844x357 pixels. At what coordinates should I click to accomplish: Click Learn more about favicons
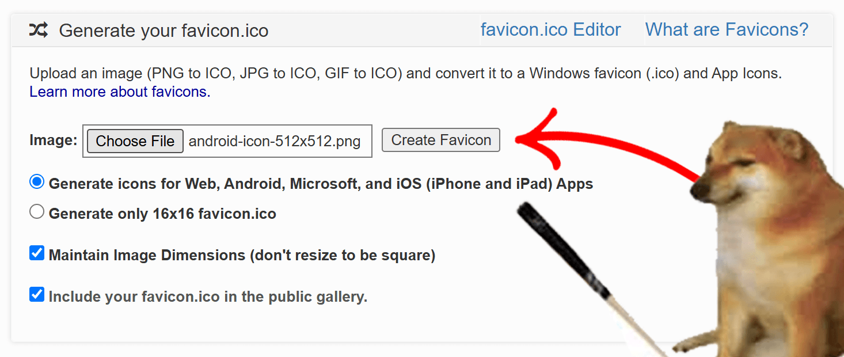click(x=119, y=92)
